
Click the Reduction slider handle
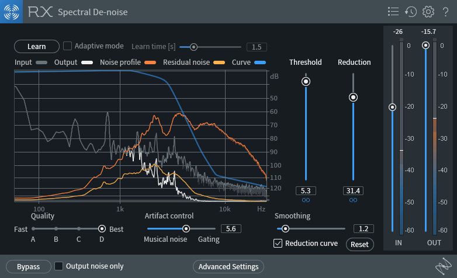click(x=353, y=98)
